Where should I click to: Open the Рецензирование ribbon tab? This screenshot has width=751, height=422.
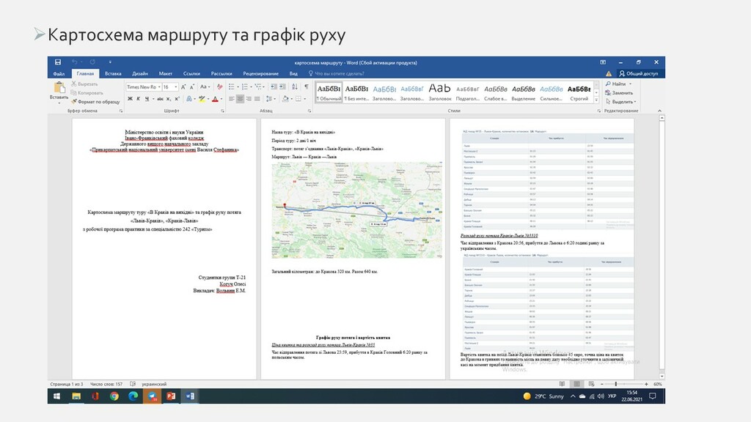click(x=261, y=74)
